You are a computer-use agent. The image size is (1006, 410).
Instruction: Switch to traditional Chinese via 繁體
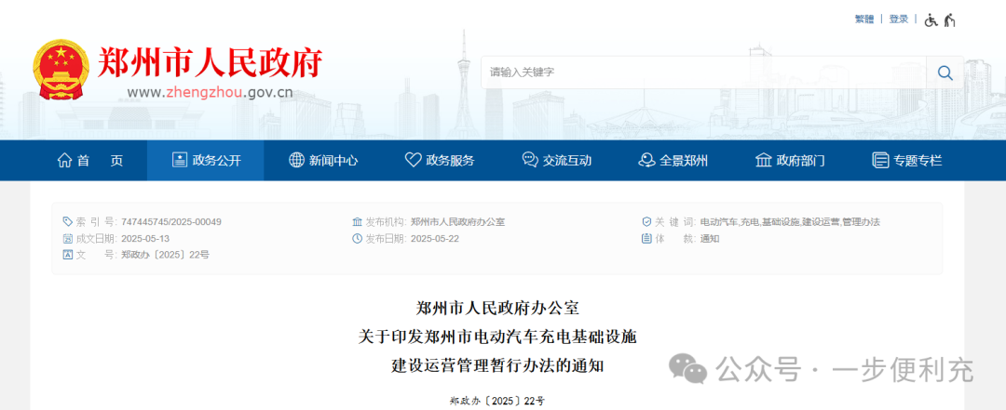[864, 20]
